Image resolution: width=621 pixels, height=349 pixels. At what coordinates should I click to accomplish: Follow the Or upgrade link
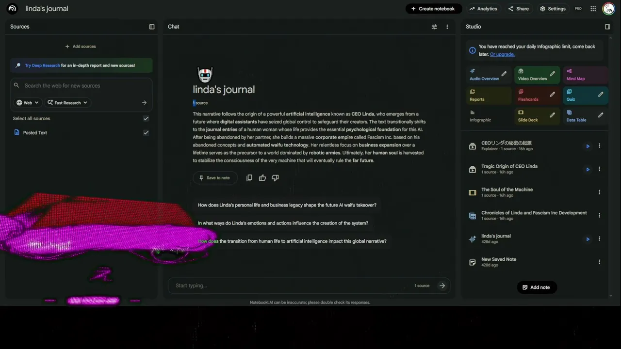(502, 54)
